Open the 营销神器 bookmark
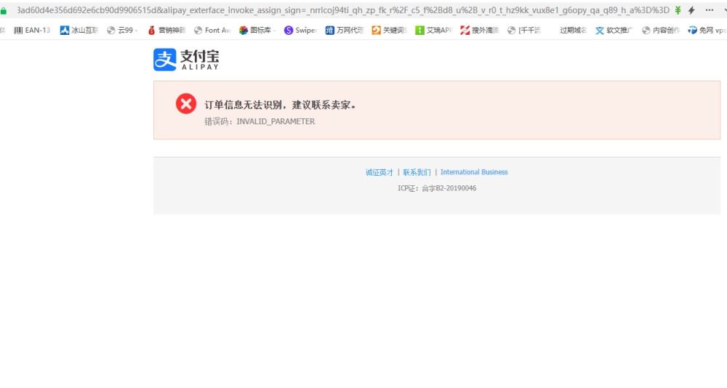727x388 pixels. coord(166,30)
